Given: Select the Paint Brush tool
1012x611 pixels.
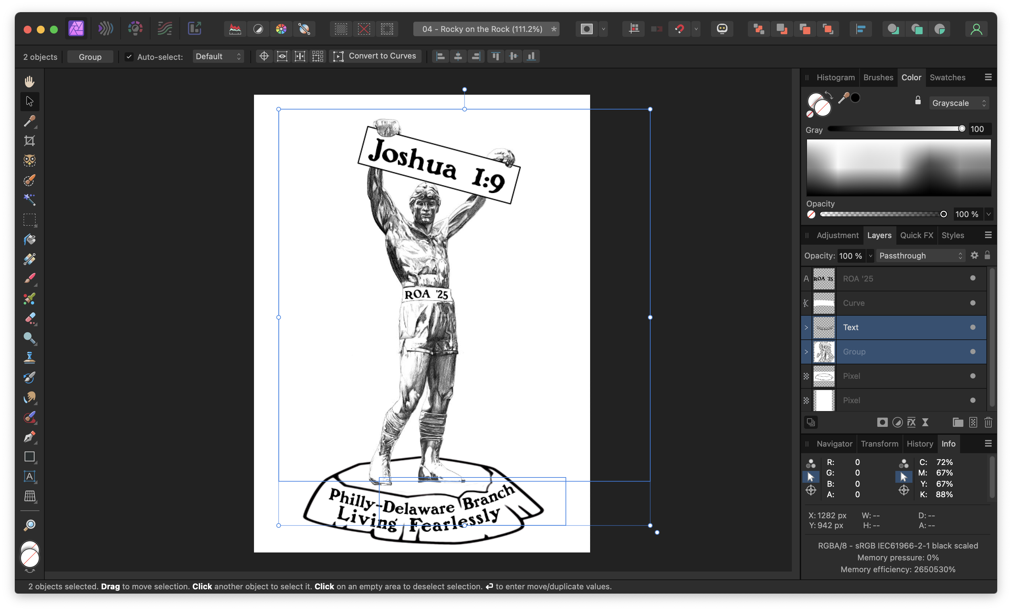Looking at the screenshot, I should click(29, 279).
